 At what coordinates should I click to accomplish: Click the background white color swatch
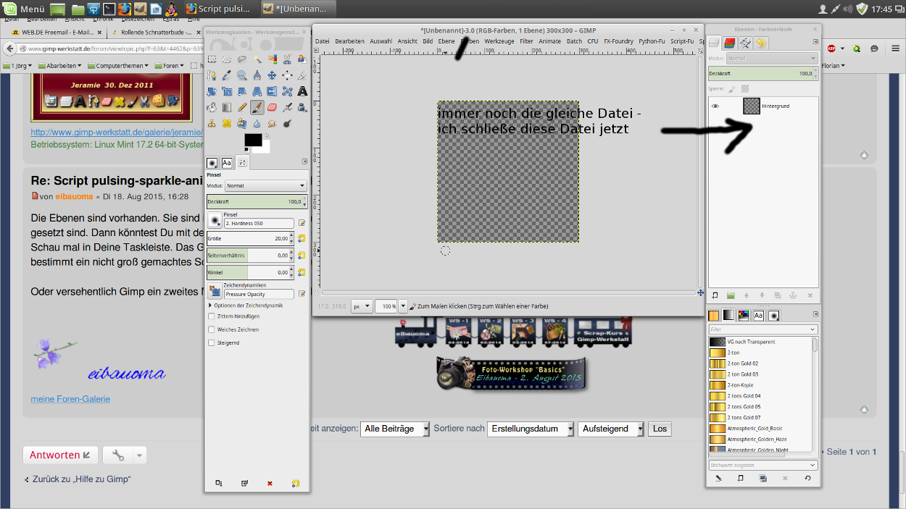pyautogui.click(x=265, y=149)
